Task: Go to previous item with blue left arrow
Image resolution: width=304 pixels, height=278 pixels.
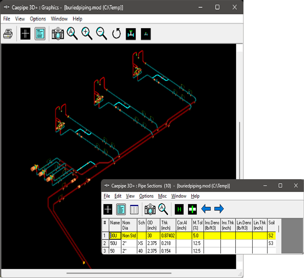Action: point(206,209)
